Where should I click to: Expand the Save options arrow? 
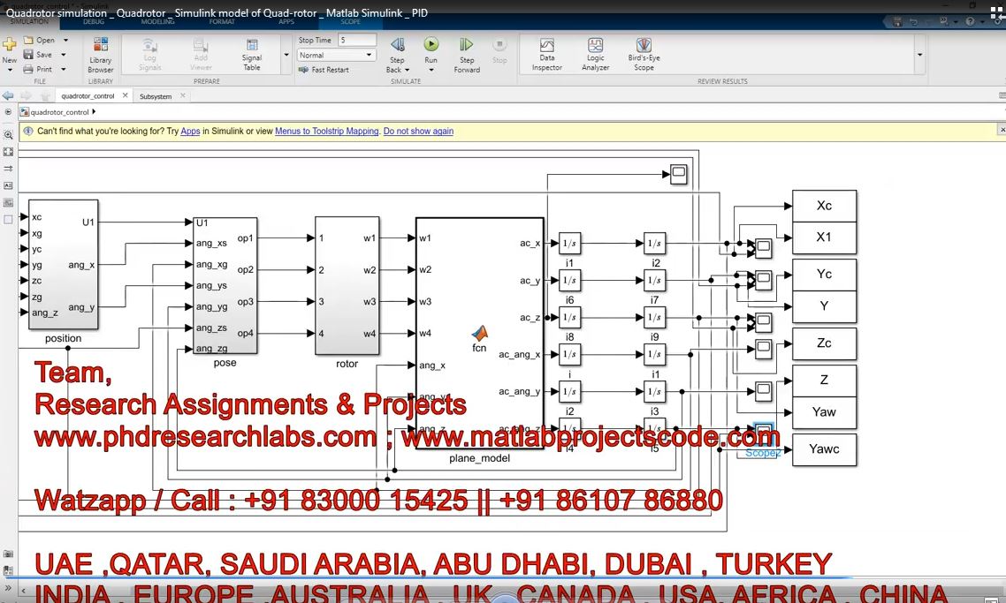coord(65,55)
